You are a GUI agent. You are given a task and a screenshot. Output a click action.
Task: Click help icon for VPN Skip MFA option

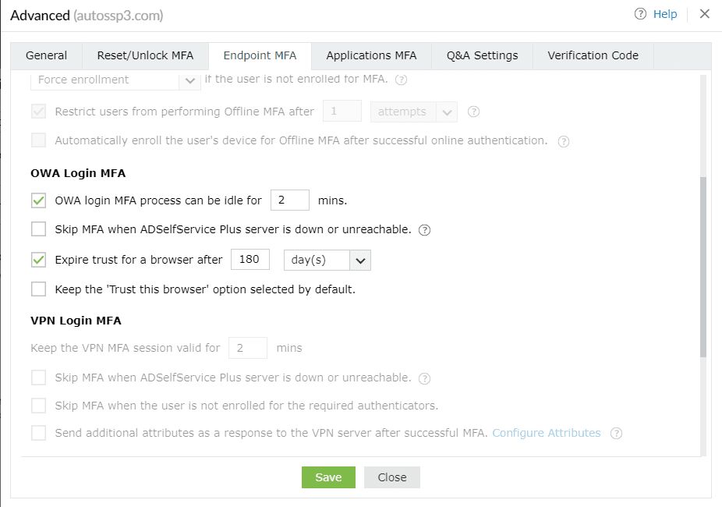click(x=425, y=378)
